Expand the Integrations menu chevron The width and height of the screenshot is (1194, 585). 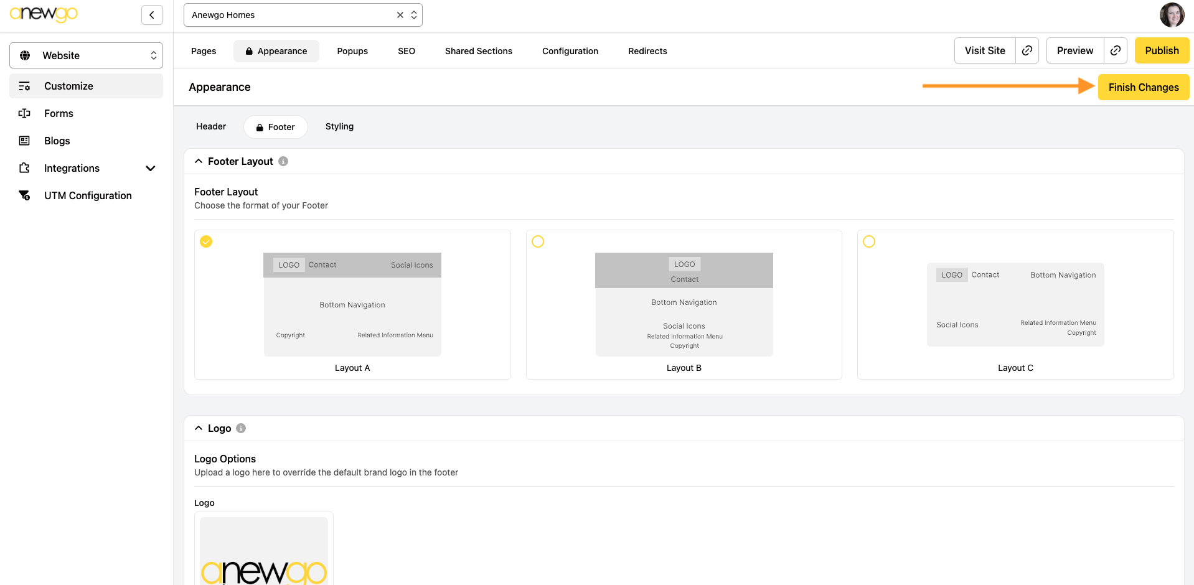click(150, 168)
